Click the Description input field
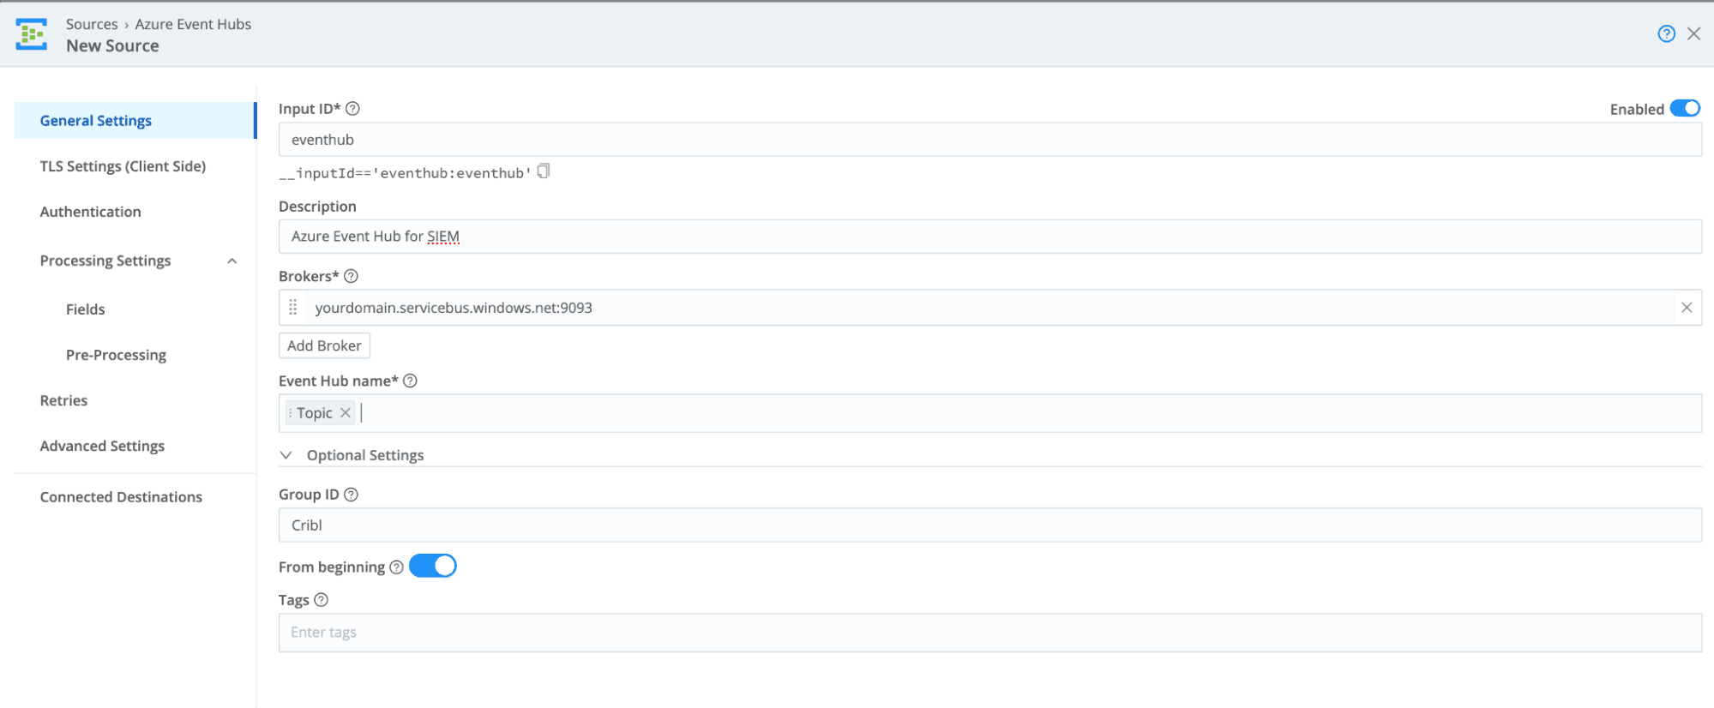 [990, 237]
